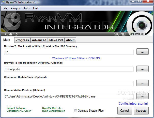Browse for the I386 directory location
The height and width of the screenshot is (118, 154).
pyautogui.click(x=142, y=52)
